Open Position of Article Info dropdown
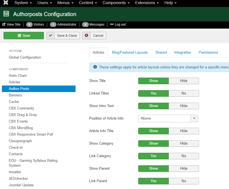The height and width of the screenshot is (189, 229). pos(168,118)
